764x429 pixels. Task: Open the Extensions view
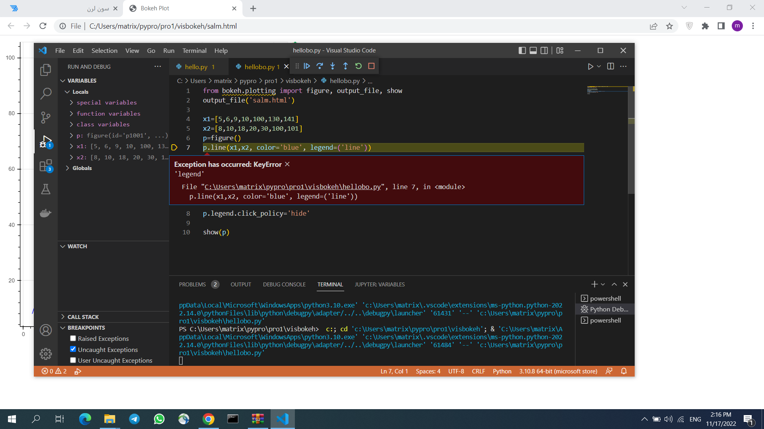pos(46,165)
